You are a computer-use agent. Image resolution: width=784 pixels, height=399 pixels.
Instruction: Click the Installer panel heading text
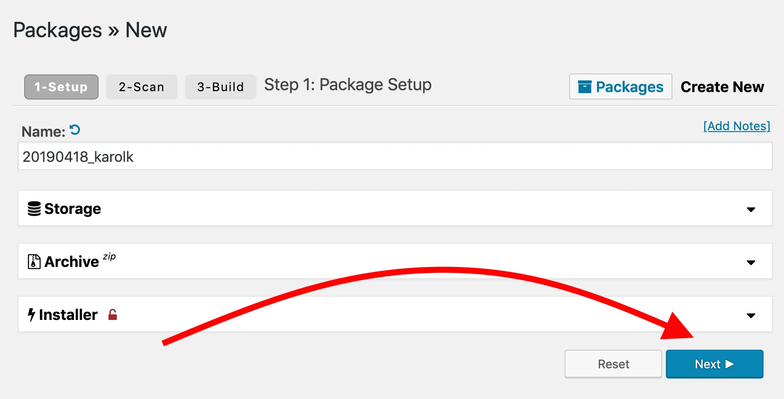68,315
